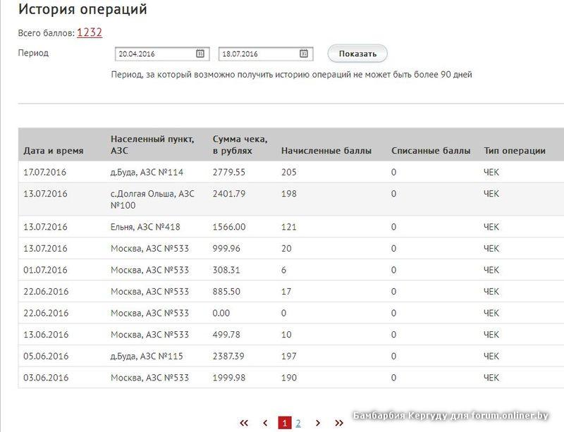Open the total points link 1232
The image size is (564, 432).
[x=90, y=32]
